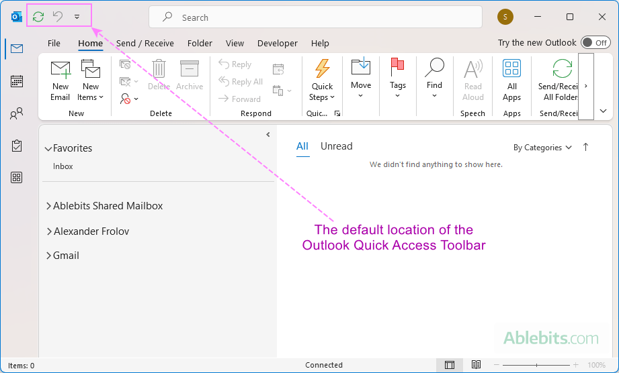Open the Developer ribbon tab

278,44
